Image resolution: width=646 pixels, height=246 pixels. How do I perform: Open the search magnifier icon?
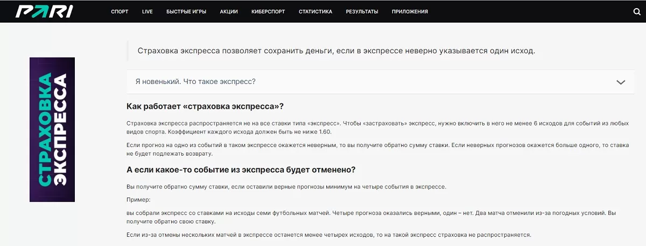tap(637, 11)
